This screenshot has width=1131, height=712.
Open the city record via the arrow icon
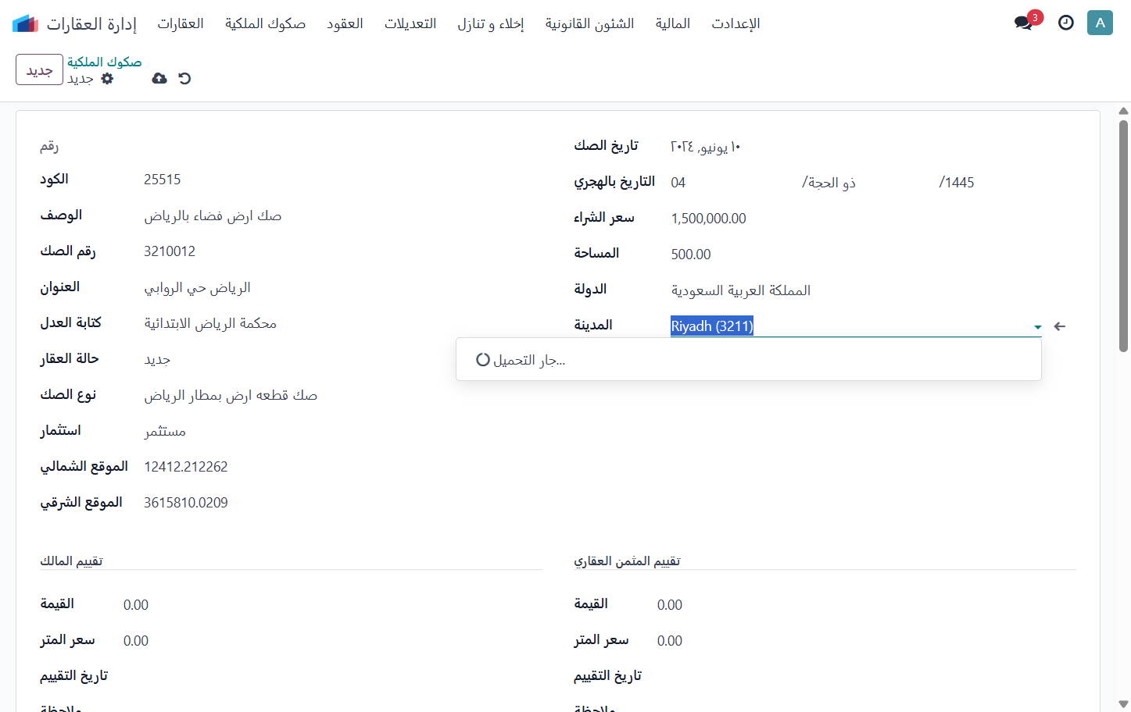point(1060,326)
